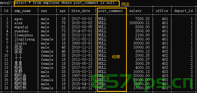
Task: Click the hire date '1900-03-01'
Action: [82, 43]
